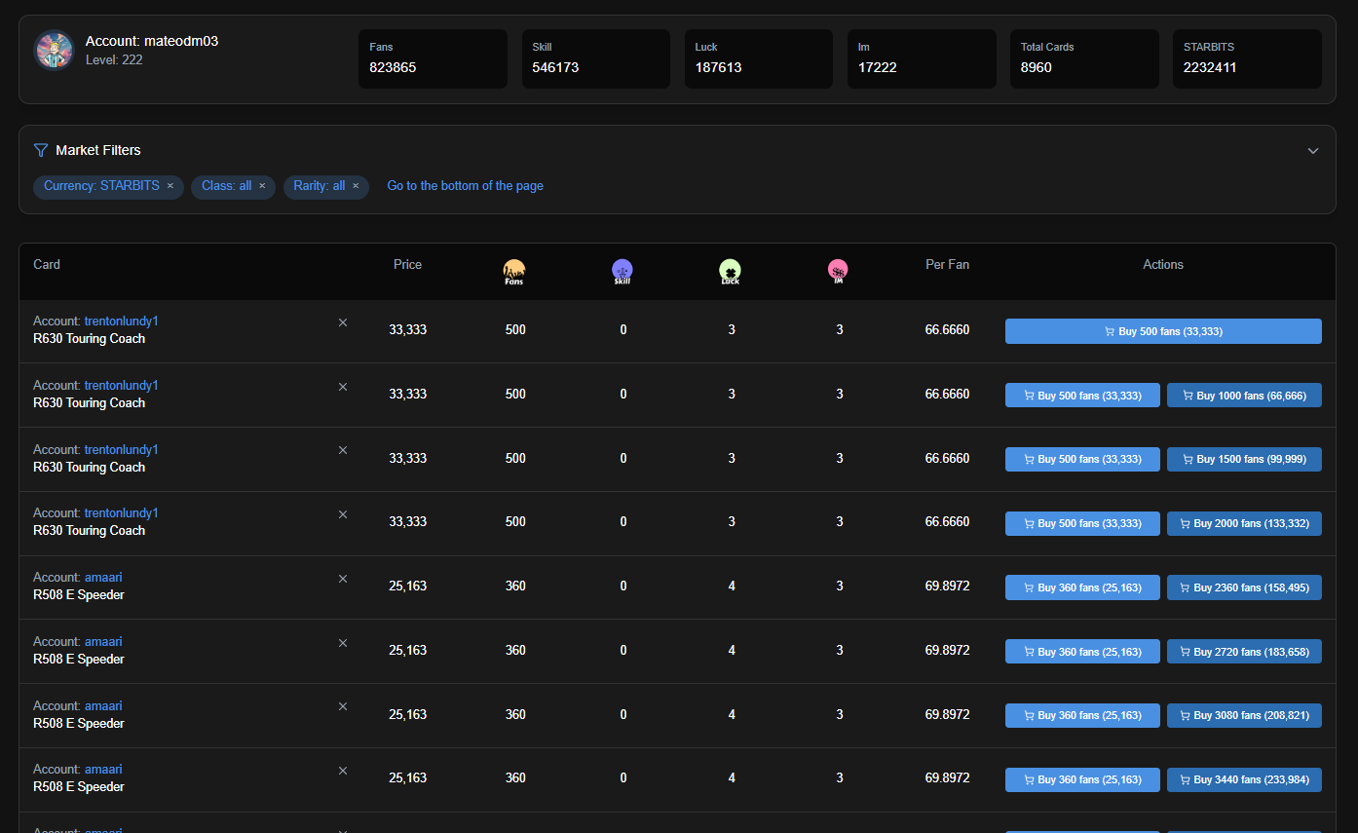Sort by the Luck column icon
This screenshot has height=833, width=1358.
(731, 272)
